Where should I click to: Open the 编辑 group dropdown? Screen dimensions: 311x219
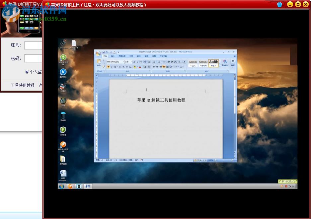tap(233, 63)
